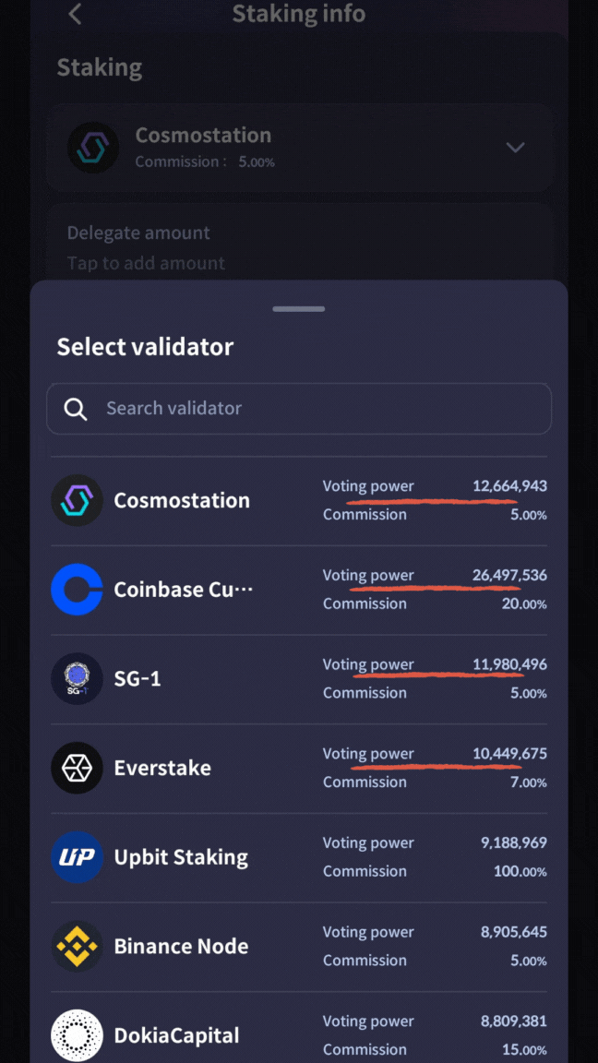Click the Coinbase Custody logo icon
598x1063 pixels.
pos(77,590)
